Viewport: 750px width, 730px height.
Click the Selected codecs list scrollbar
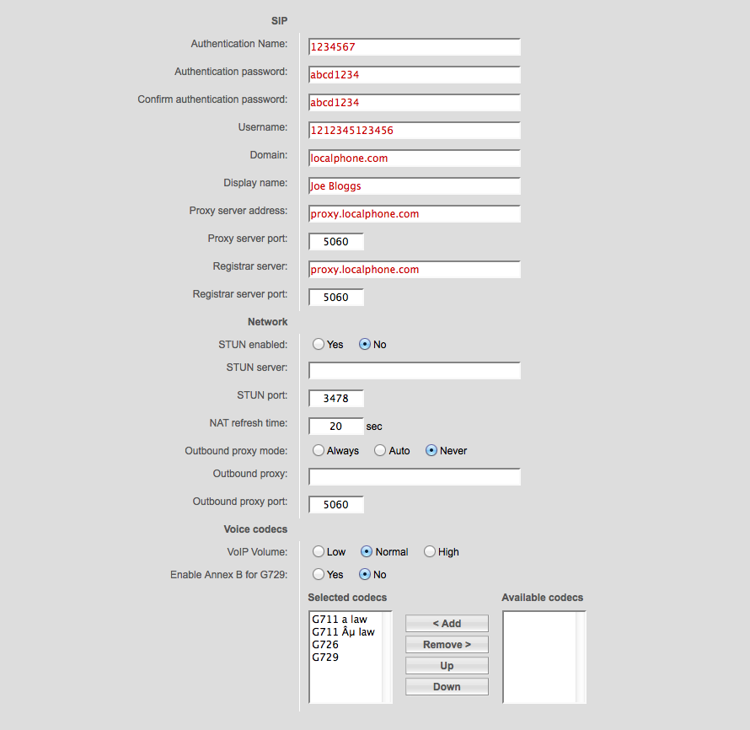click(x=387, y=658)
